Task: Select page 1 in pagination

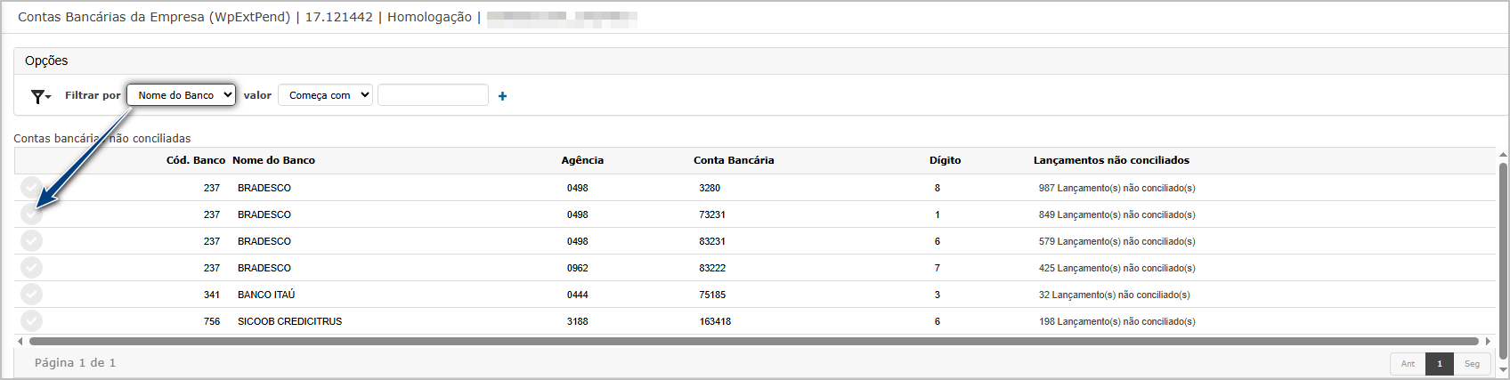Action: (1440, 364)
